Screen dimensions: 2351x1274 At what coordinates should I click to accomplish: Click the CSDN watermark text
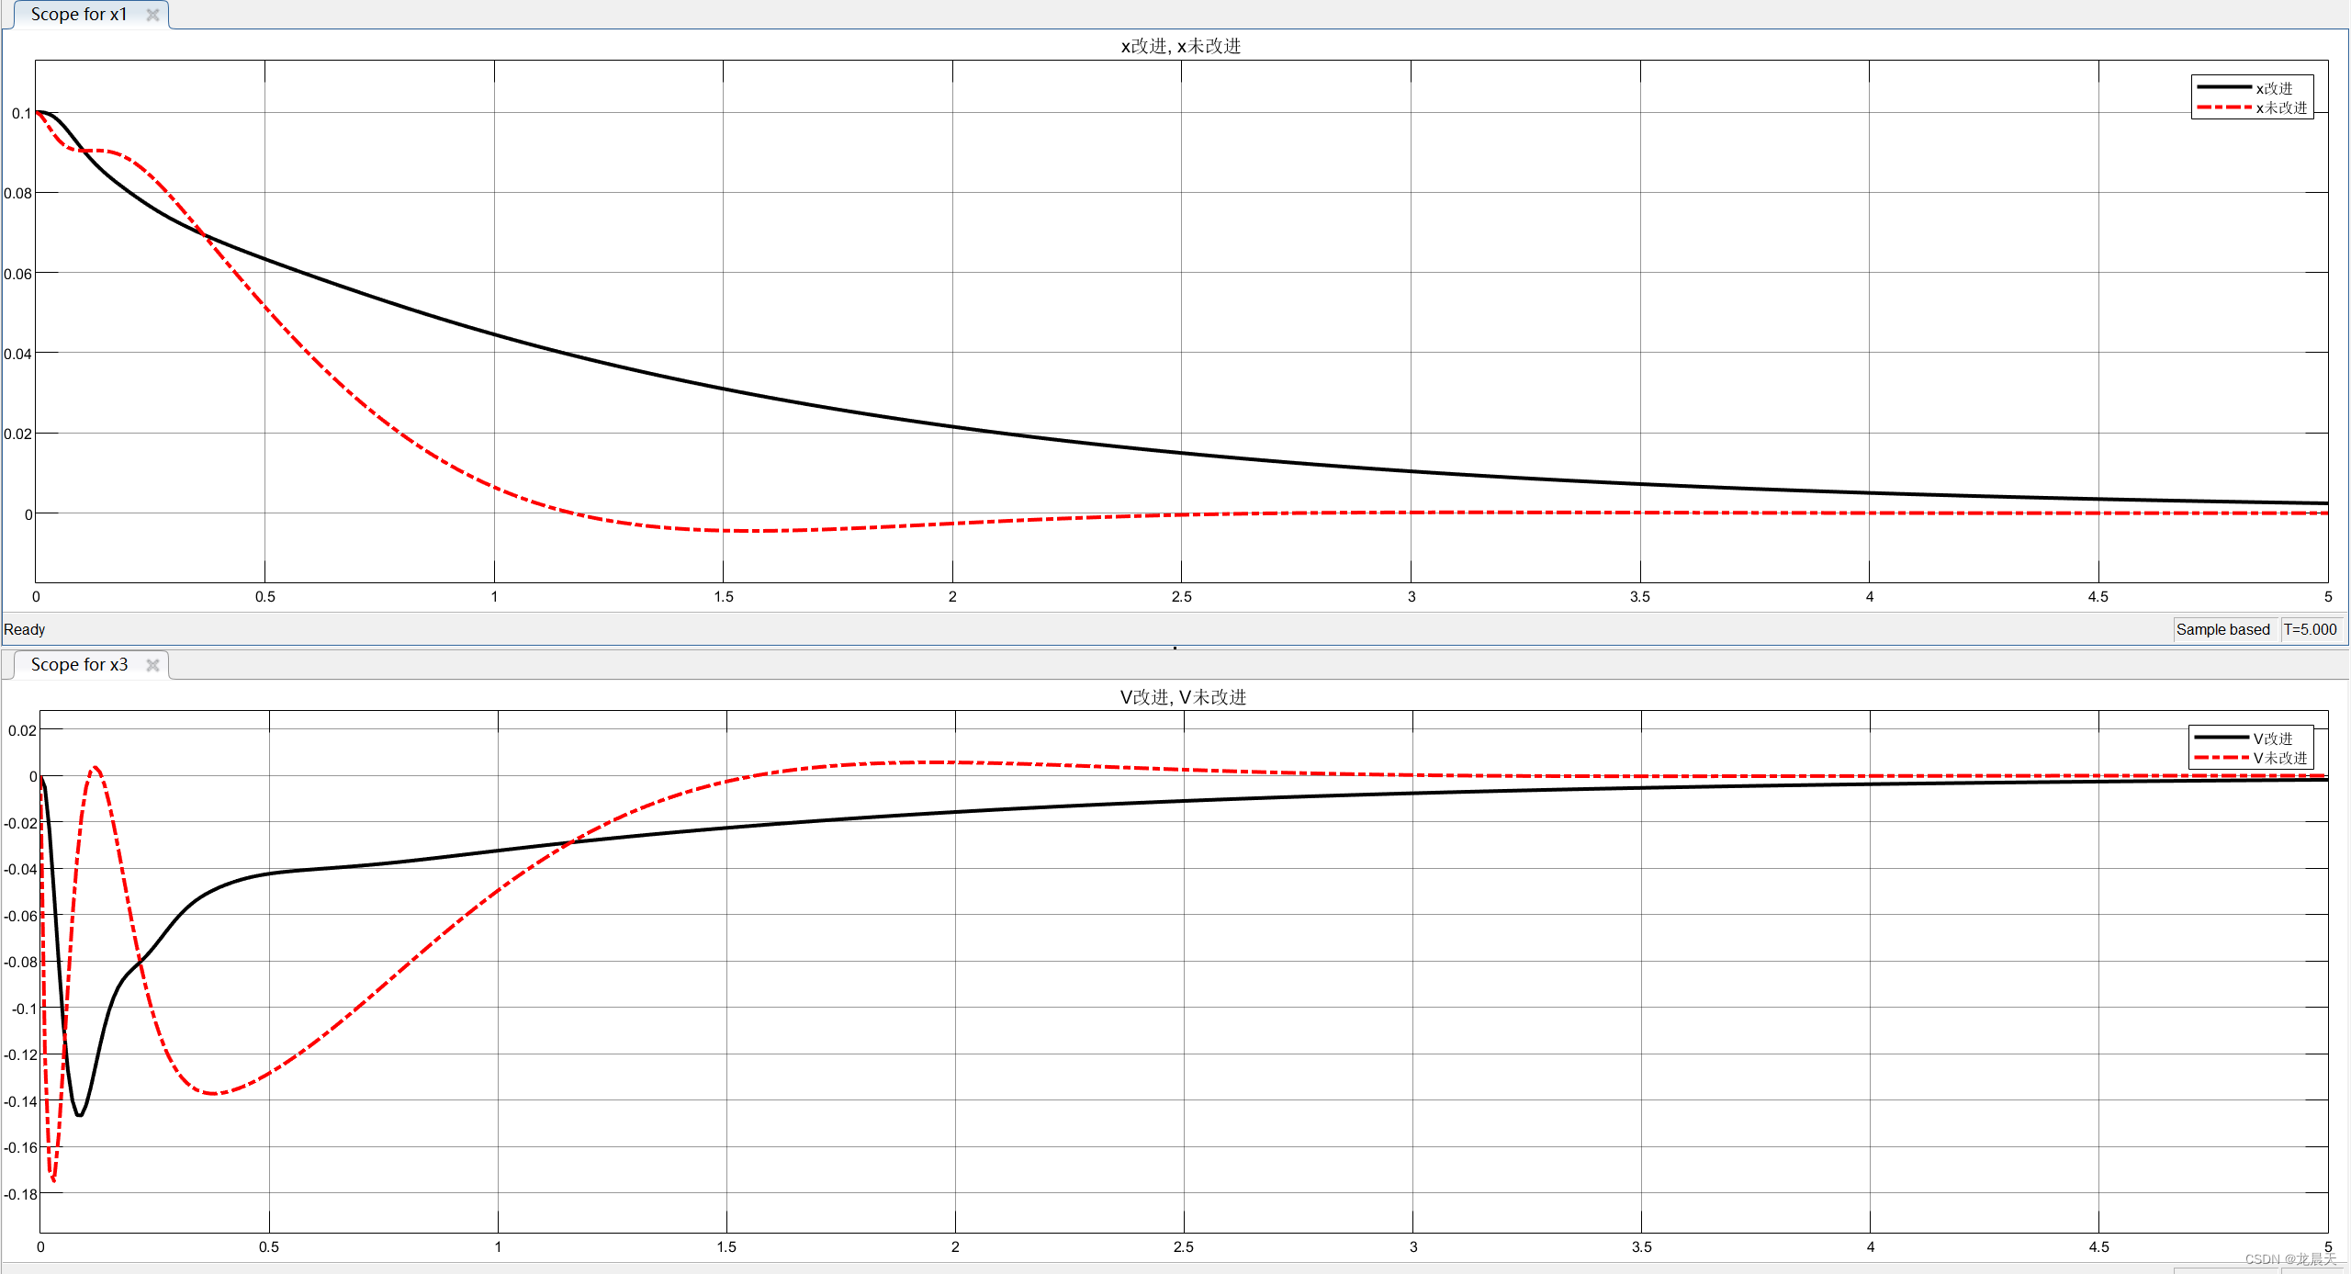click(x=2289, y=1259)
